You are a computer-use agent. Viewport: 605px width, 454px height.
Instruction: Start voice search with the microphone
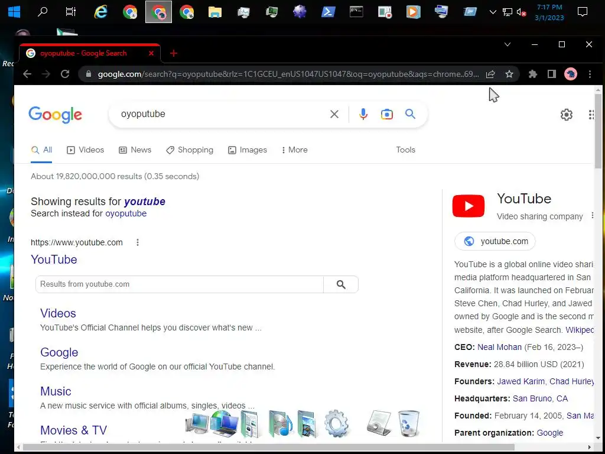point(363,114)
